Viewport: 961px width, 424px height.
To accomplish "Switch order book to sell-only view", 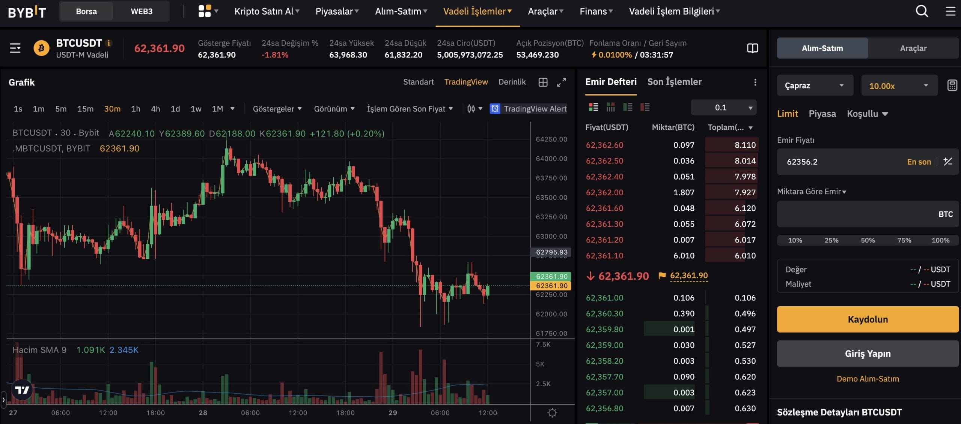I will click(645, 108).
